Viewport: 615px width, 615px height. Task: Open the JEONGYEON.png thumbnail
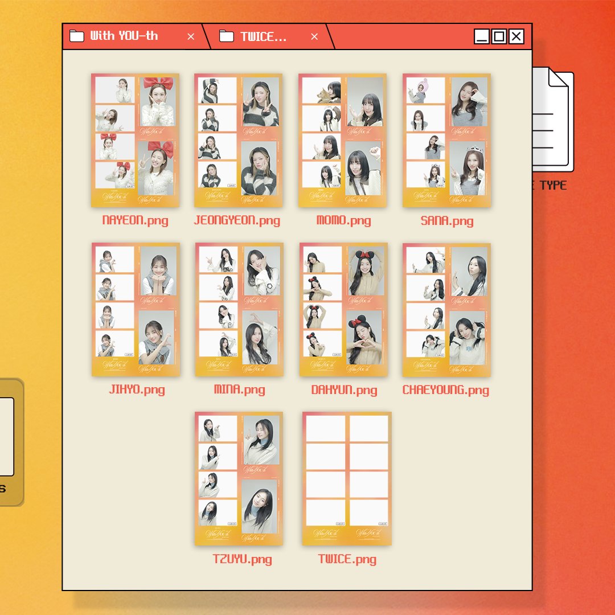click(x=239, y=140)
